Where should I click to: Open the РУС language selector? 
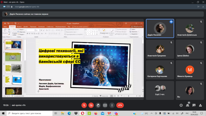point(187,113)
